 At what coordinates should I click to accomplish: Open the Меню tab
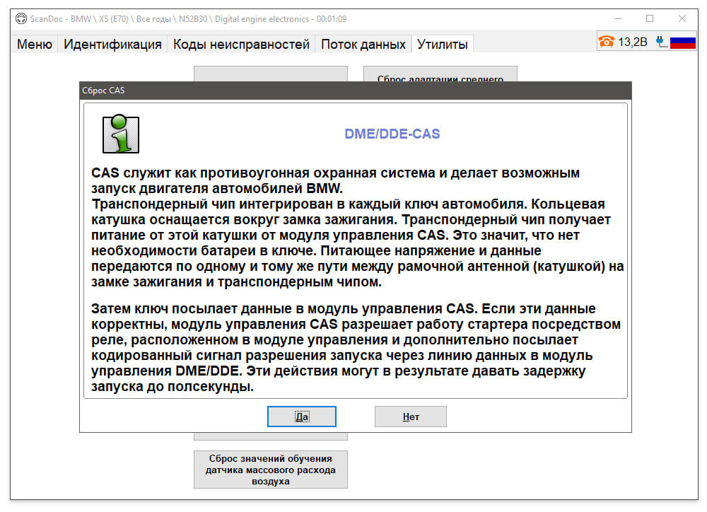click(x=35, y=45)
